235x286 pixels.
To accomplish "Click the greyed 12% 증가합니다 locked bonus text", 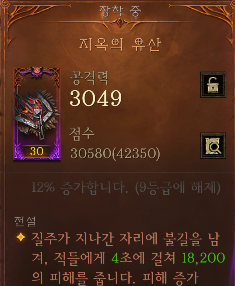I will (x=80, y=187).
